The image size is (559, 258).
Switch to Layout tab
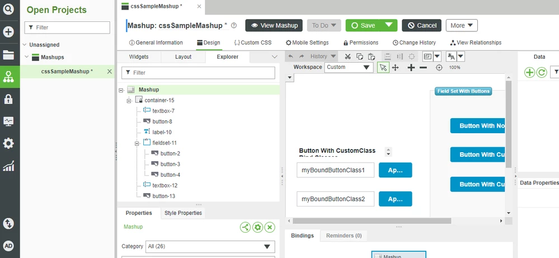(183, 57)
